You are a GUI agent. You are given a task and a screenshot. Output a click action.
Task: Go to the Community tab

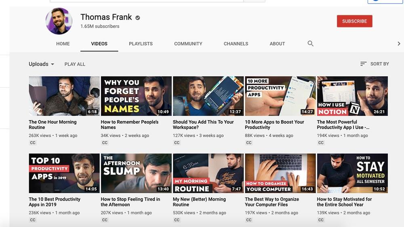[x=188, y=44]
